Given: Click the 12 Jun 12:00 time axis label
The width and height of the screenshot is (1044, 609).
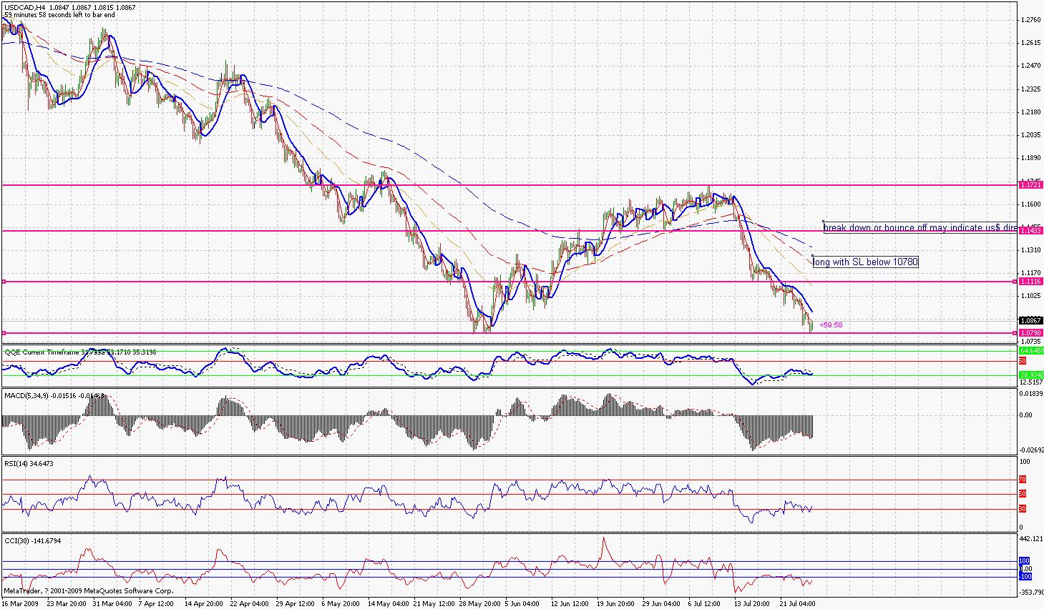Looking at the screenshot, I should [570, 604].
